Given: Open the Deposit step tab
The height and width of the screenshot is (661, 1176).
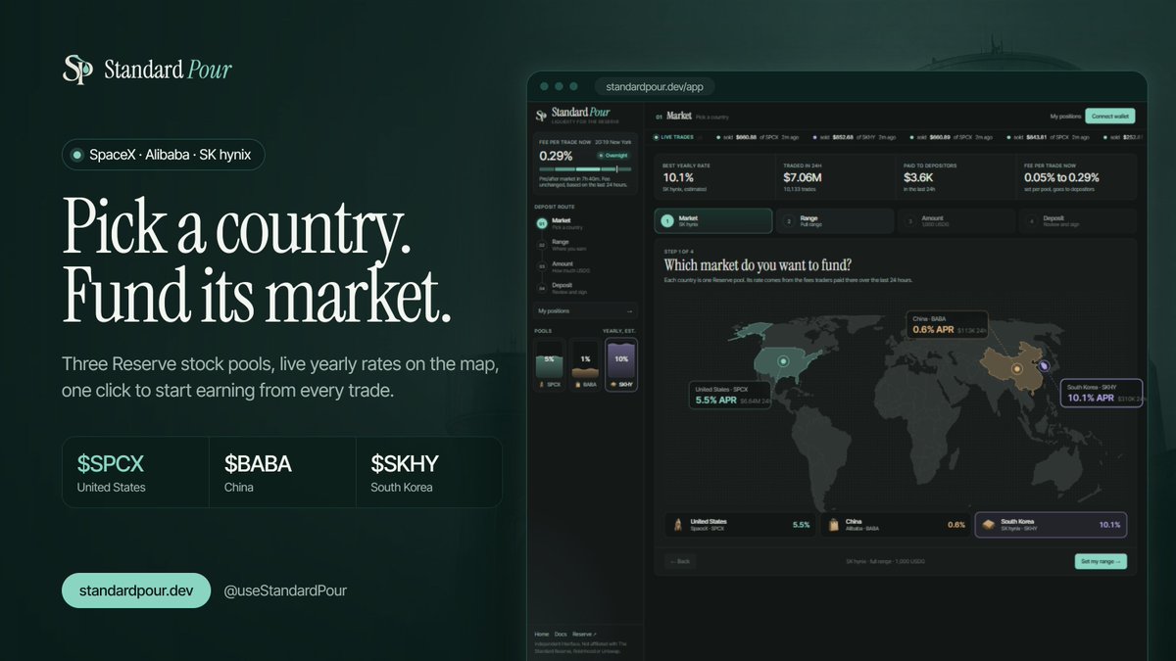Looking at the screenshot, I should click(x=1079, y=221).
